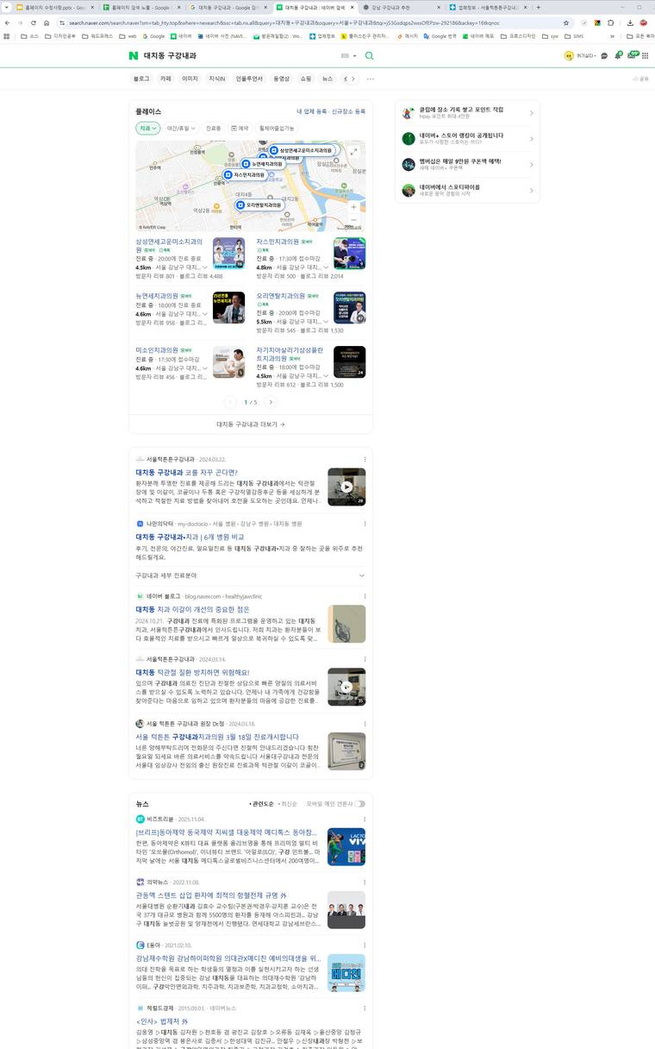Expand address of 뉴연세치과의원
This screenshot has height=1049, width=655.
pos(205,315)
